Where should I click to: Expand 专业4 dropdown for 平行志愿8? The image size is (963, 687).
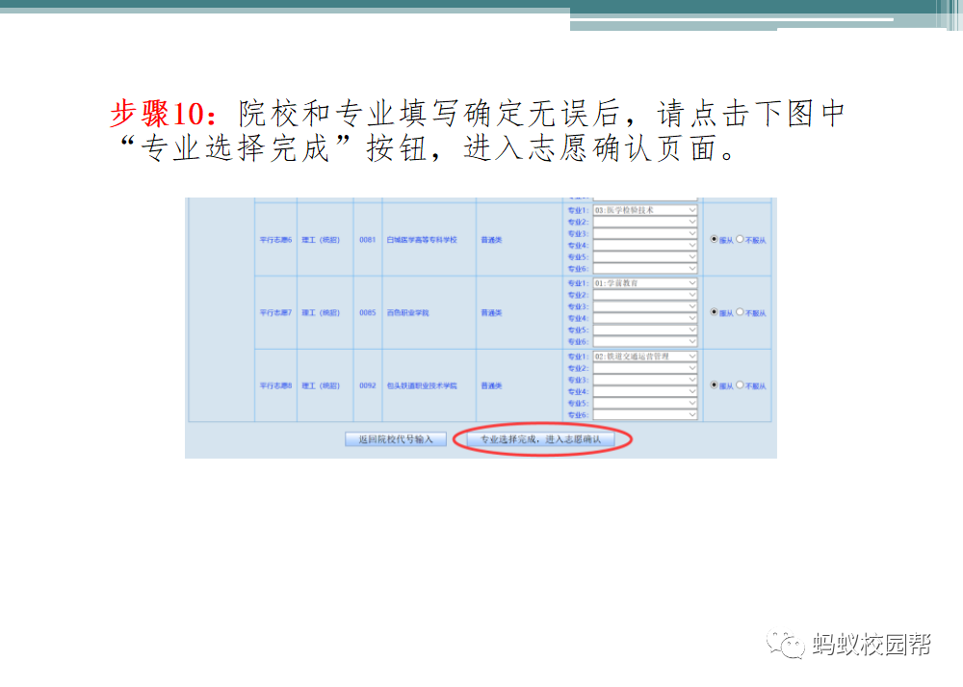(x=644, y=391)
